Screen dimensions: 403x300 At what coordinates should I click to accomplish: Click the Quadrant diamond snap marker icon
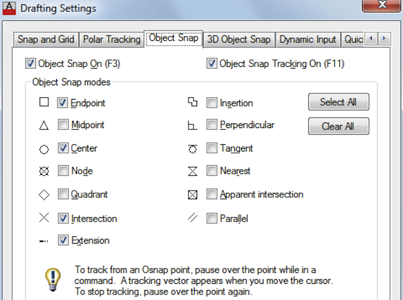pyautogui.click(x=43, y=195)
